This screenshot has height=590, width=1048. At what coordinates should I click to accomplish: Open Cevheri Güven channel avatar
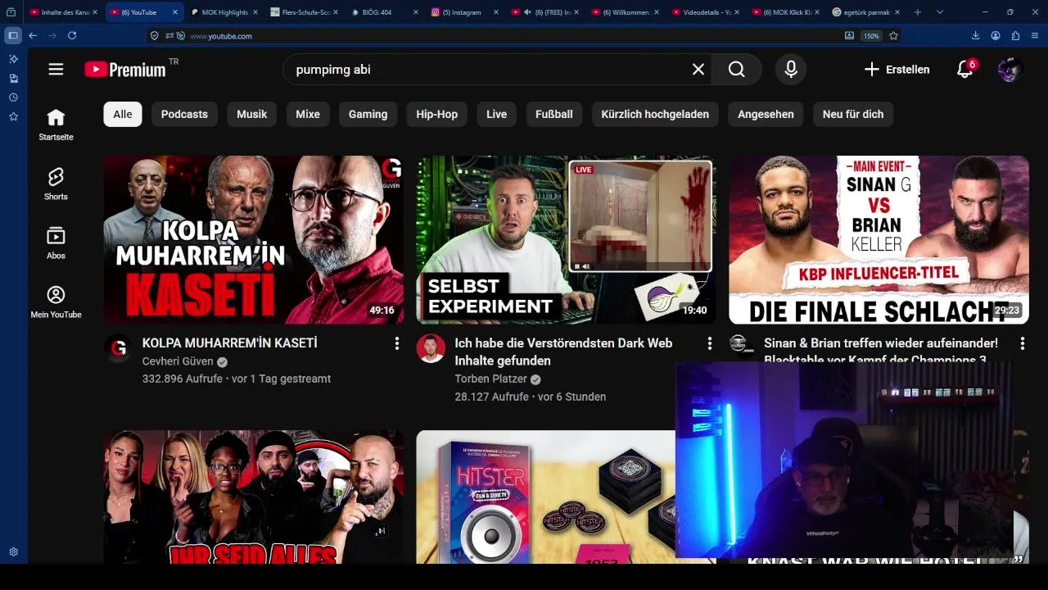point(119,348)
